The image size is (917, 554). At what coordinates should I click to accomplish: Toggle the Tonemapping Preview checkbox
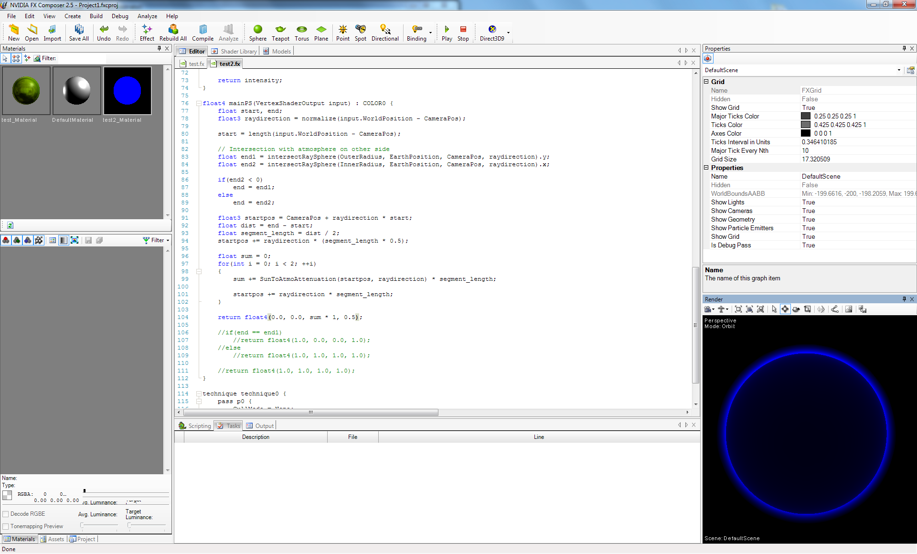[x=6, y=526]
